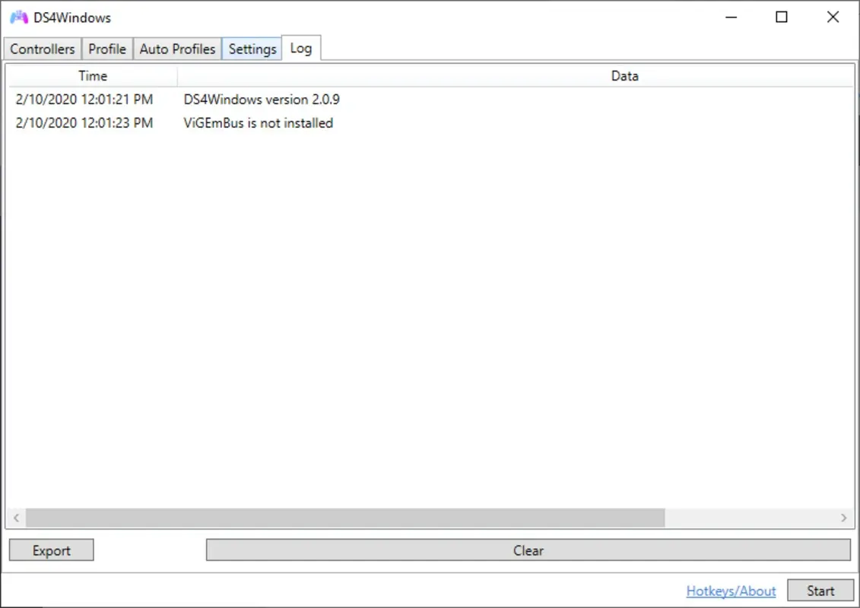Minimize the DS4Windows window
The image size is (860, 608).
click(x=730, y=17)
